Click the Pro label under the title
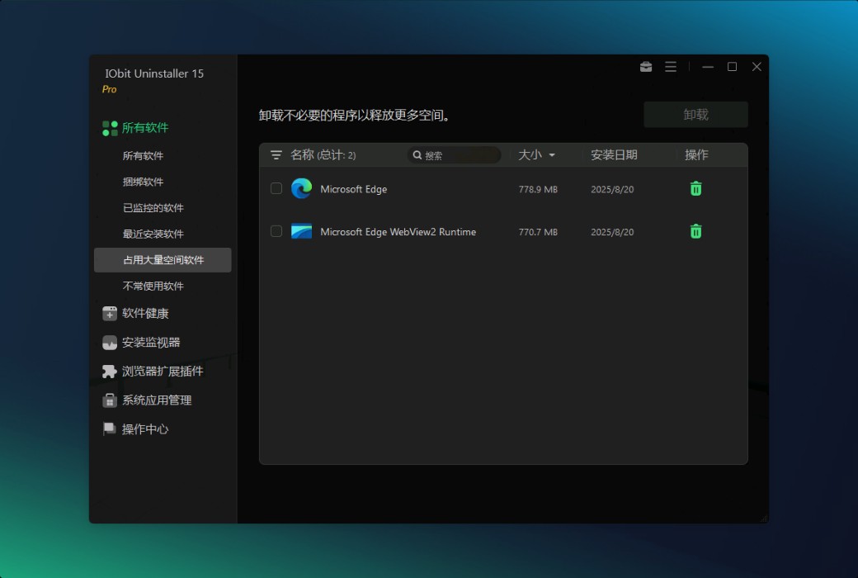Screen dimensions: 858x578 (x=110, y=89)
